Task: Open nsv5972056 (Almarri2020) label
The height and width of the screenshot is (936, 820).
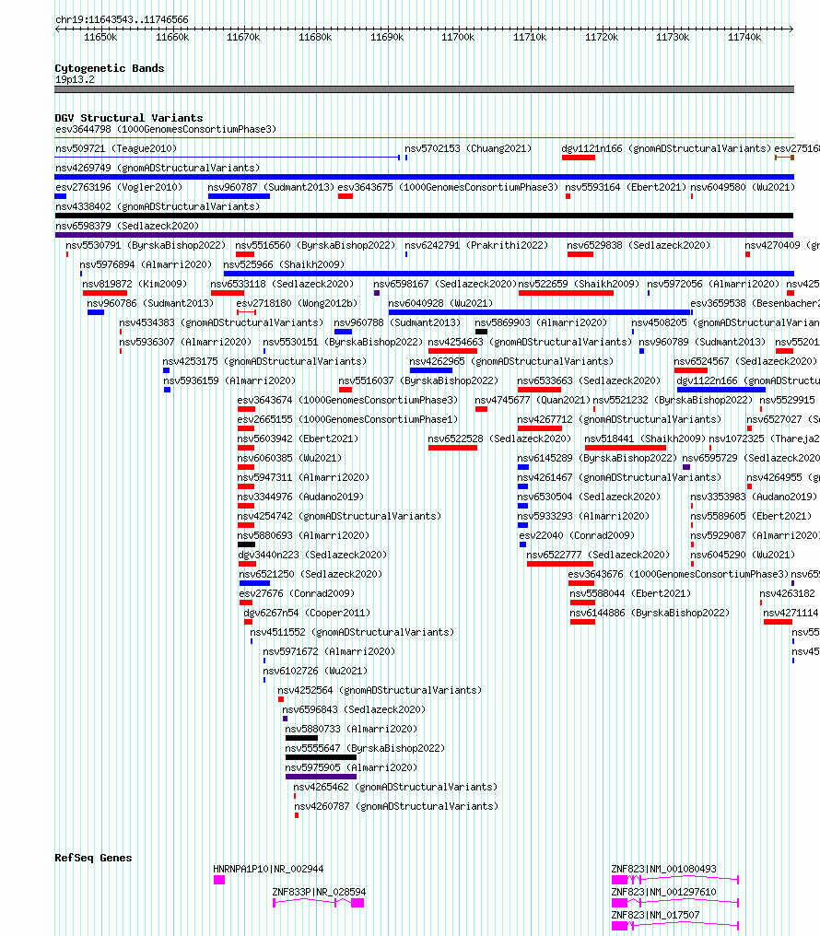Action: coord(713,284)
